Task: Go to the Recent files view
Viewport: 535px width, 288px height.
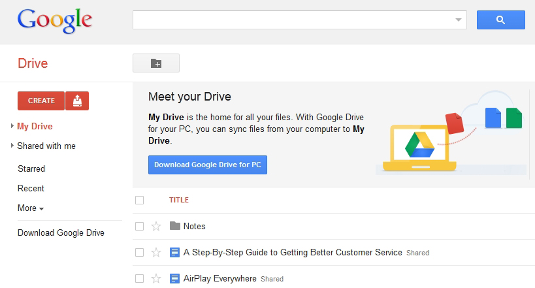Action: click(x=31, y=188)
